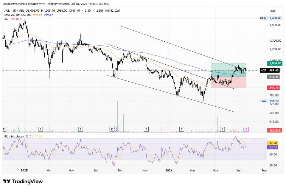This screenshot has height=189, width=286.
Task: Click the orange EMA value 949.57
Action: (x=38, y=15)
